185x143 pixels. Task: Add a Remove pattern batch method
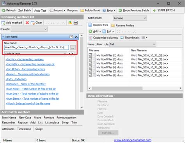tap(66, 118)
